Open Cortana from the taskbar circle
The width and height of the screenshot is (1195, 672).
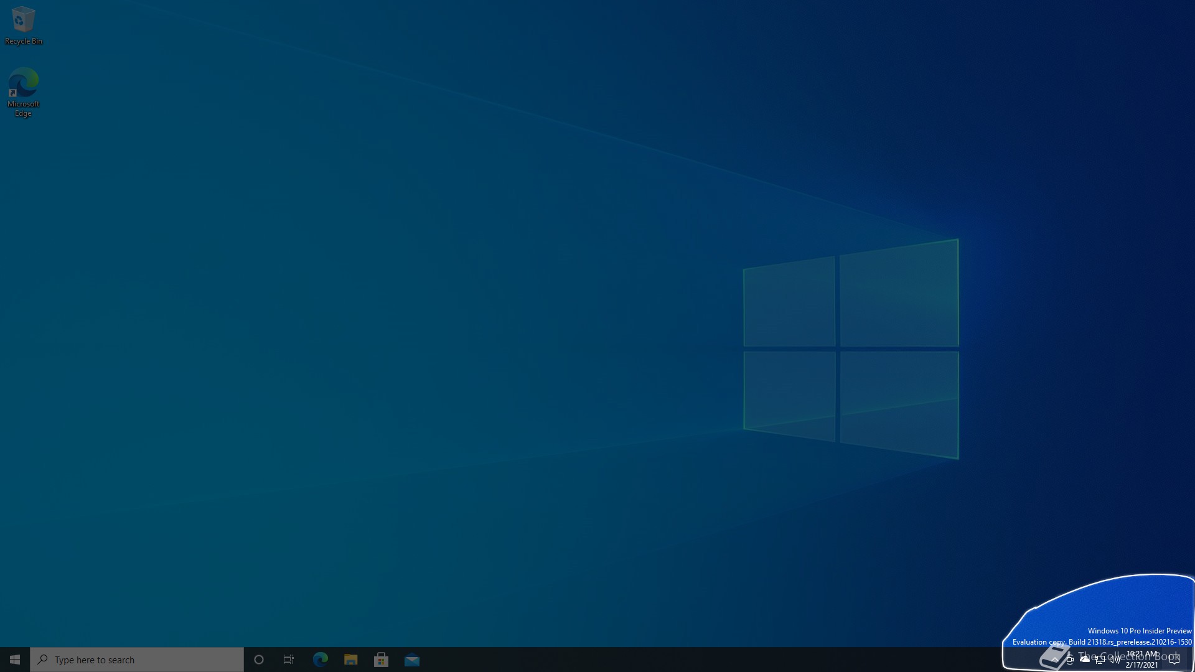click(259, 660)
